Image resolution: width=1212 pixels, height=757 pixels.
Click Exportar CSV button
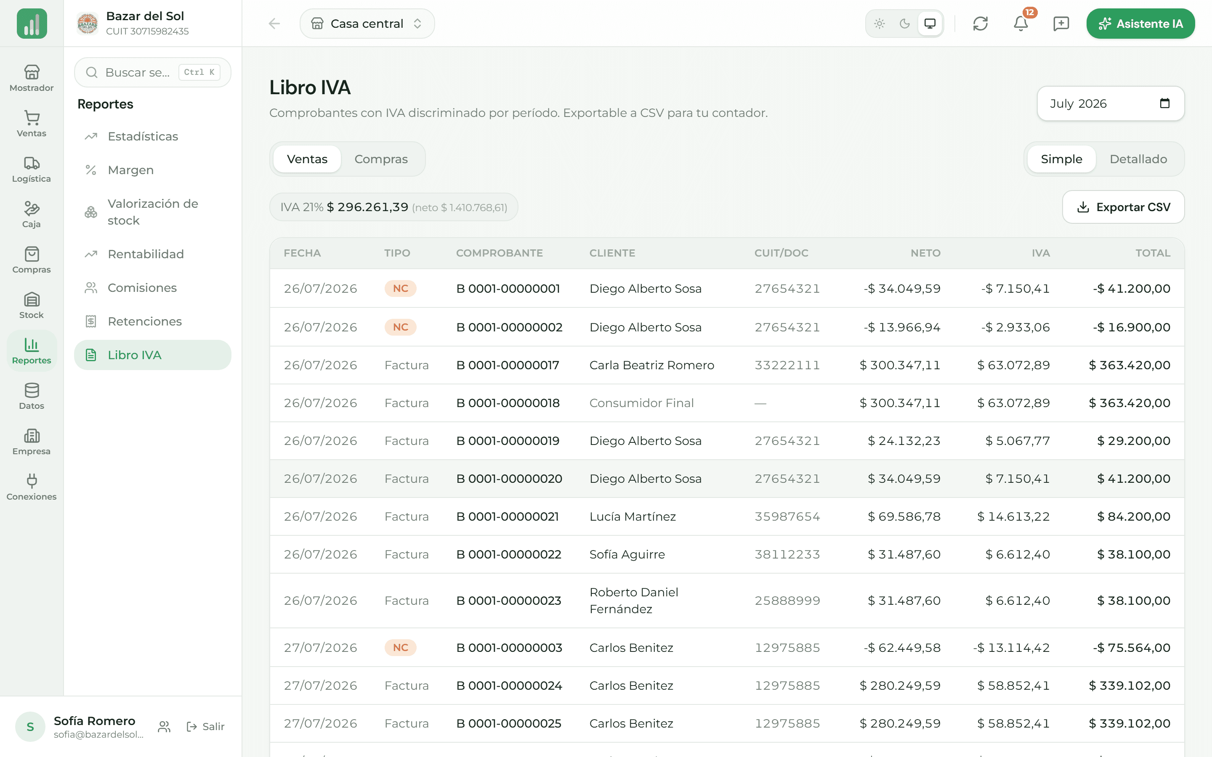tap(1123, 207)
